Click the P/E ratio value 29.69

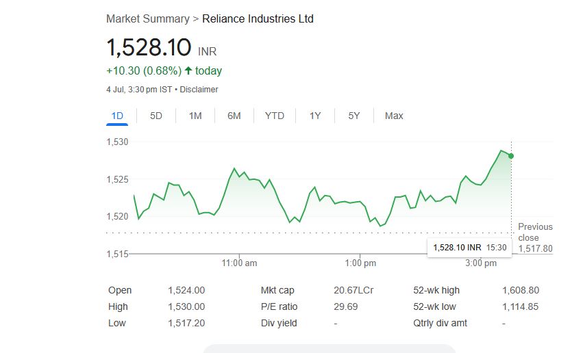point(346,306)
